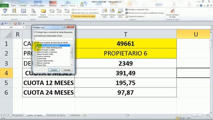
Task: Click Mostrar u ocultar comentarios
Action: (85, 10)
